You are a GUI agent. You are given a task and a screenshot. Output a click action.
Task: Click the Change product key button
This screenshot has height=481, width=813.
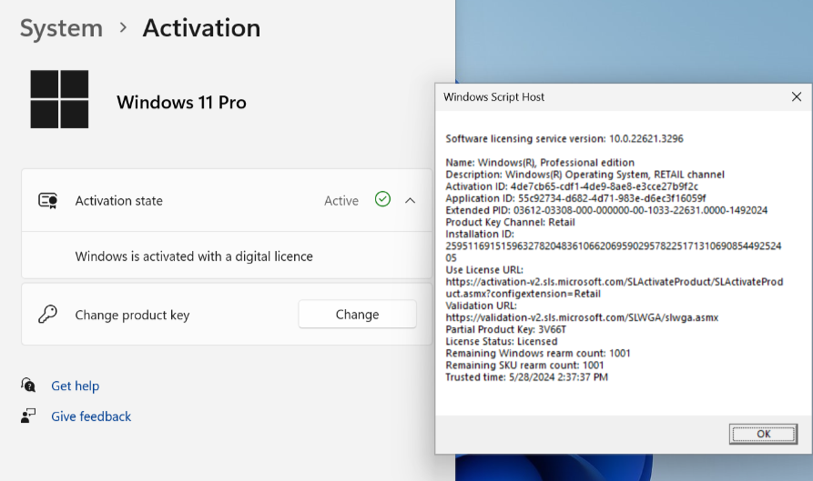coord(357,315)
